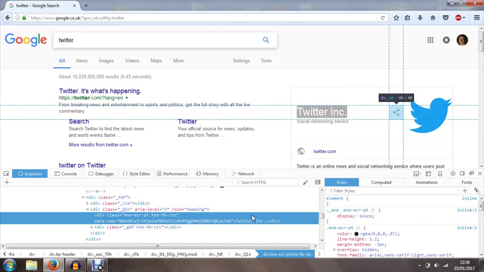This screenshot has height=272, width=484.
Task: Open the Memory tab
Action: coord(207,174)
